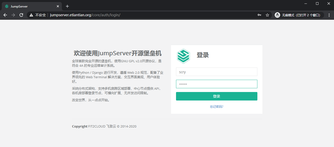Click the browser forward arrow
This screenshot has height=147, width=334.
click(13, 15)
